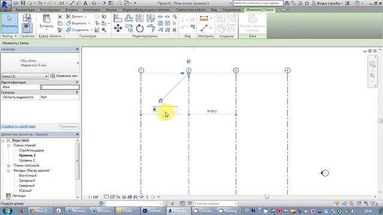Click the project browser vertical scrollbar
Viewport: 383px width, 215px height.
(x=78, y=161)
